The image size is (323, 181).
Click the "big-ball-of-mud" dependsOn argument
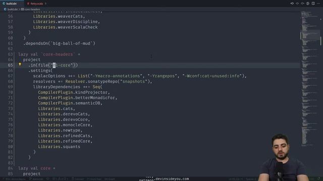72,43
